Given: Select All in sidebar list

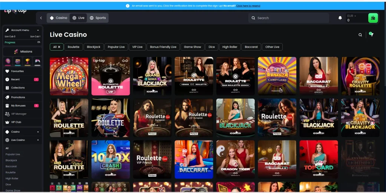Looking at the screenshot, I should coord(7,148).
